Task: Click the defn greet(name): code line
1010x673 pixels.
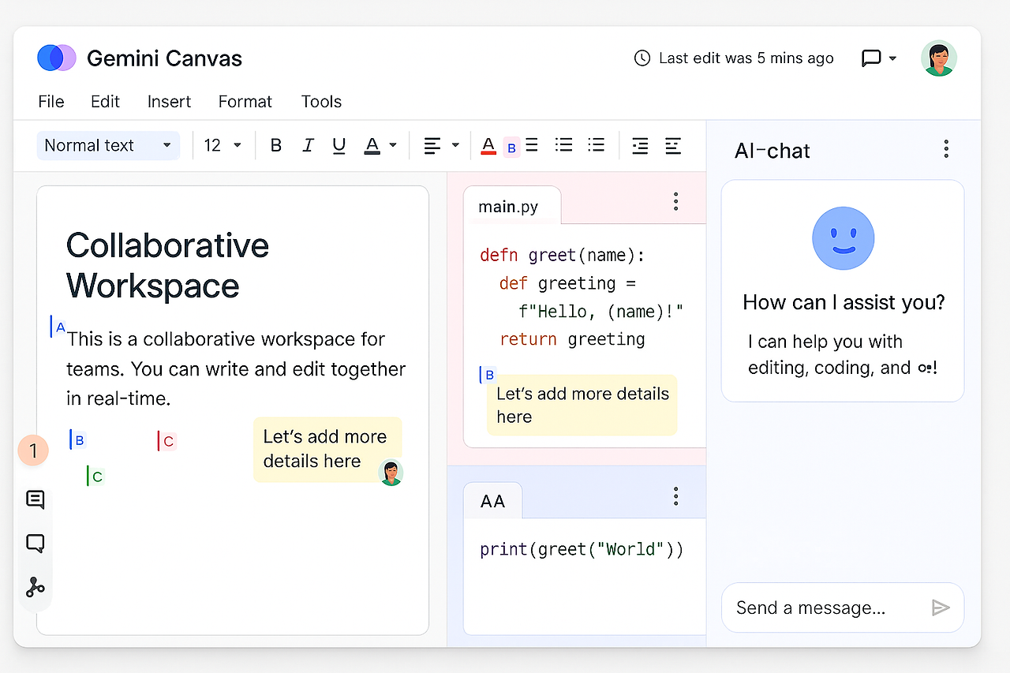Action: [x=563, y=256]
